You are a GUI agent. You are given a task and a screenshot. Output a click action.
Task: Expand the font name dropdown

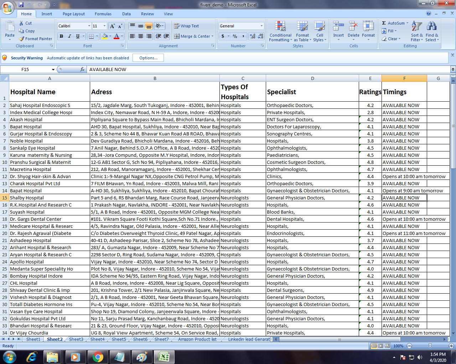coord(89,26)
